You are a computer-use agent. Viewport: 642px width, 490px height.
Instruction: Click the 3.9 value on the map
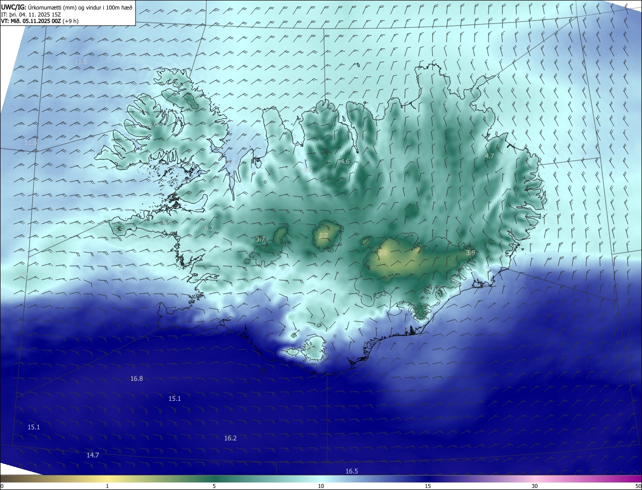coord(470,253)
